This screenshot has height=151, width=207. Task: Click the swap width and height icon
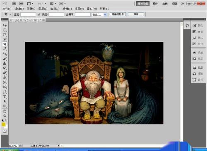click(39, 14)
